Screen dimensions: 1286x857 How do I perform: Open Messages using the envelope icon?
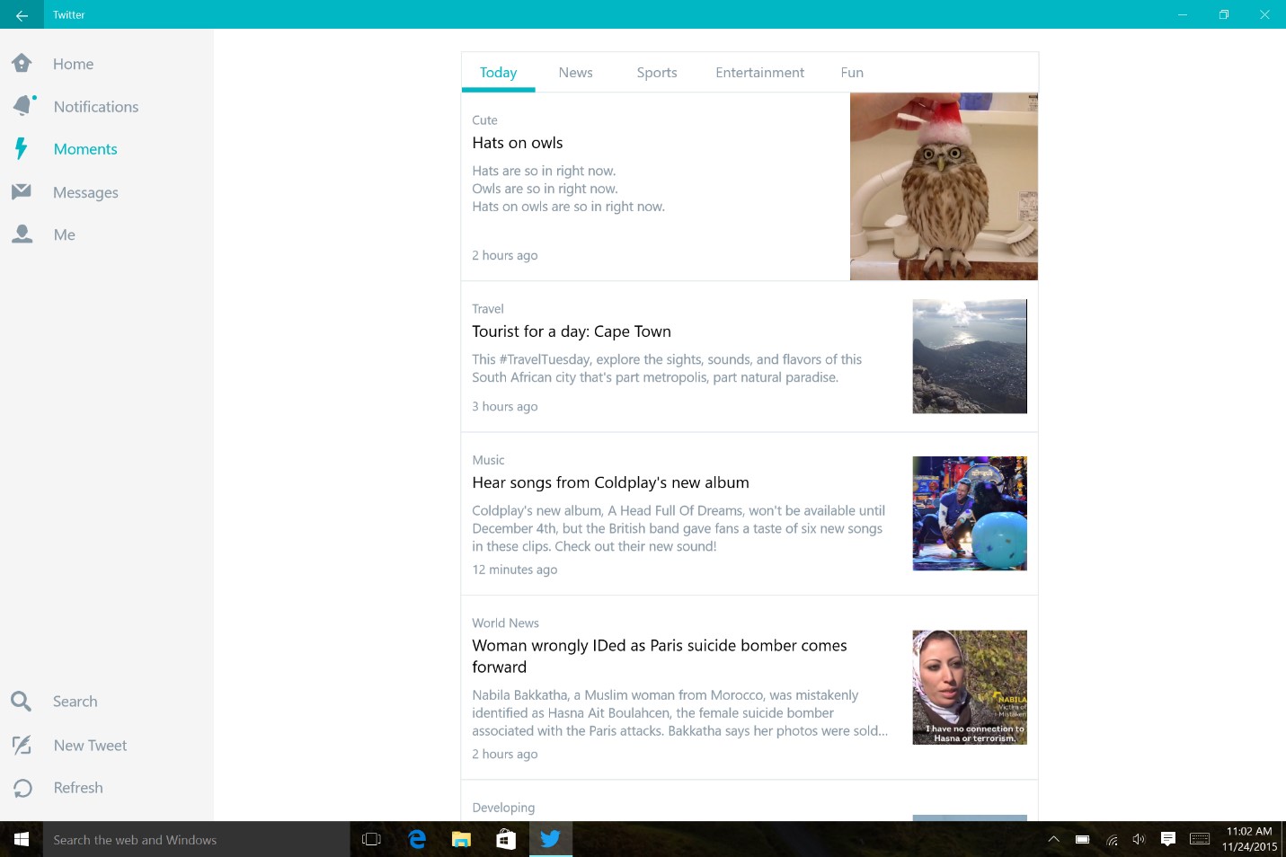click(22, 192)
